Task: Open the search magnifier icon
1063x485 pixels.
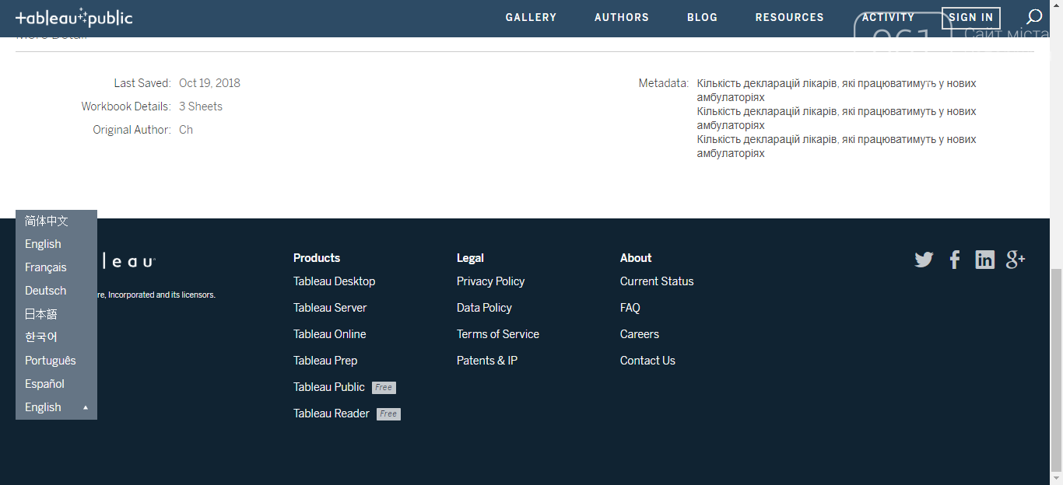Action: click(x=1033, y=17)
